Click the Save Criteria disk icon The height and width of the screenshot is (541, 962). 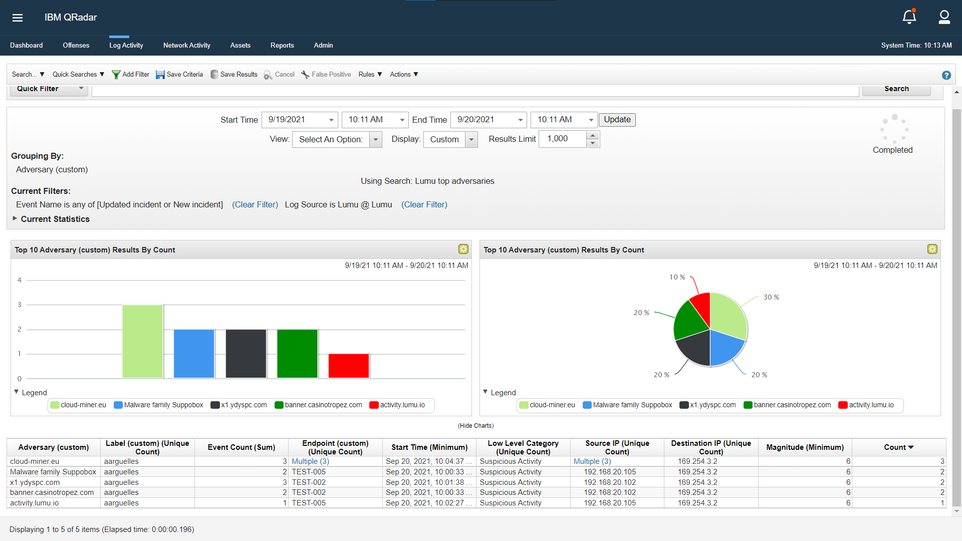tap(160, 75)
